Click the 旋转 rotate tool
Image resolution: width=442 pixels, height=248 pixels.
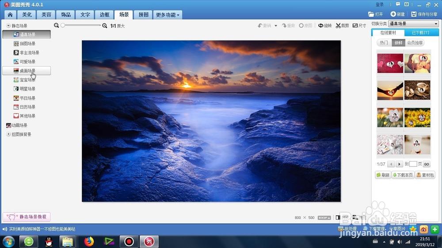click(325, 26)
